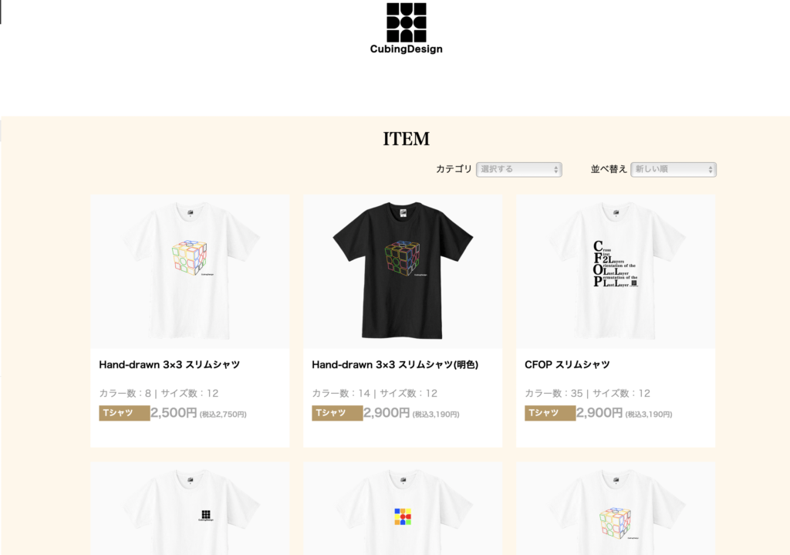Screen dimensions: 790x555
Task: Click the Hand-drawn 3×3 スリムシャツ title
Action: pyautogui.click(x=169, y=364)
